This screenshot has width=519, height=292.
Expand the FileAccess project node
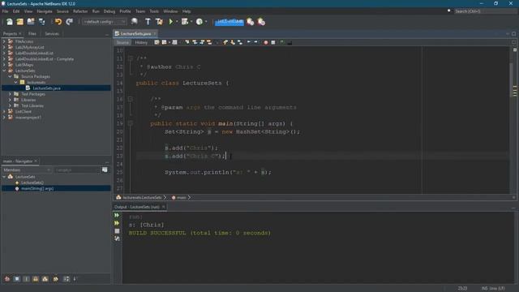coord(4,41)
